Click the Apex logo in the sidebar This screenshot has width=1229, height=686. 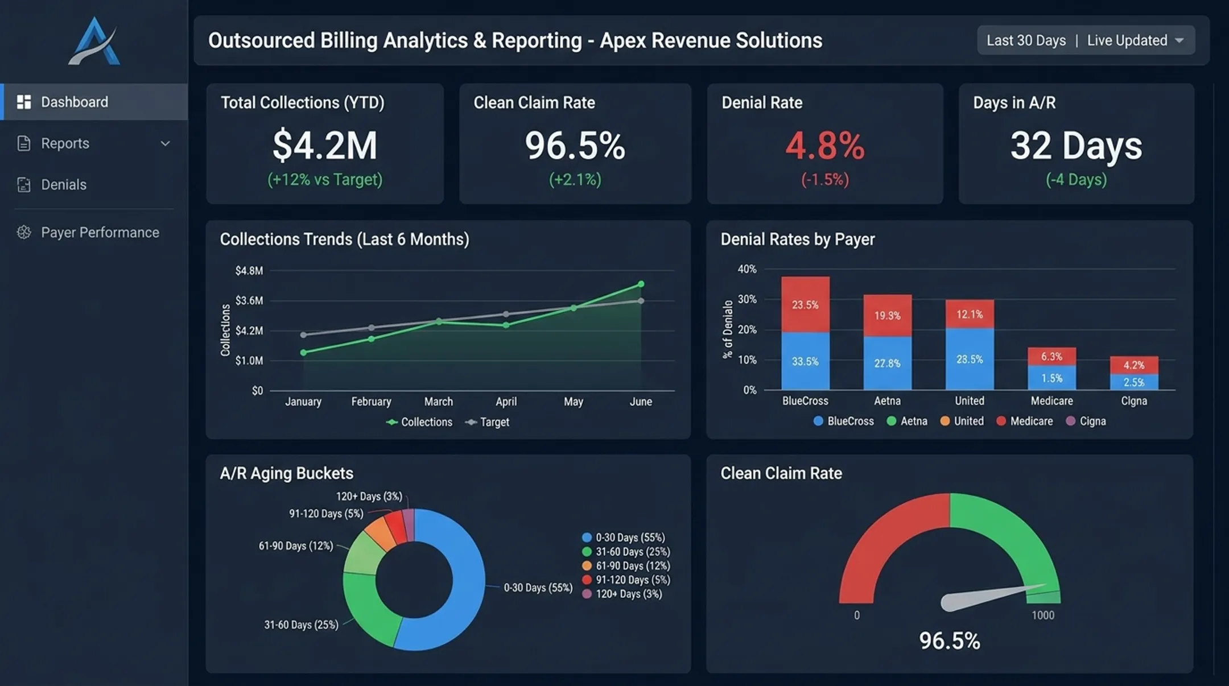coord(94,41)
